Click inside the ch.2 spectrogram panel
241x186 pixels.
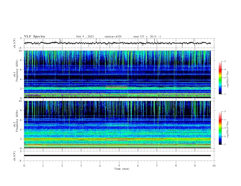pyautogui.click(x=117, y=125)
